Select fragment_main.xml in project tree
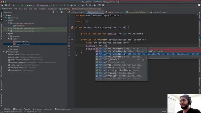 coord(21,44)
